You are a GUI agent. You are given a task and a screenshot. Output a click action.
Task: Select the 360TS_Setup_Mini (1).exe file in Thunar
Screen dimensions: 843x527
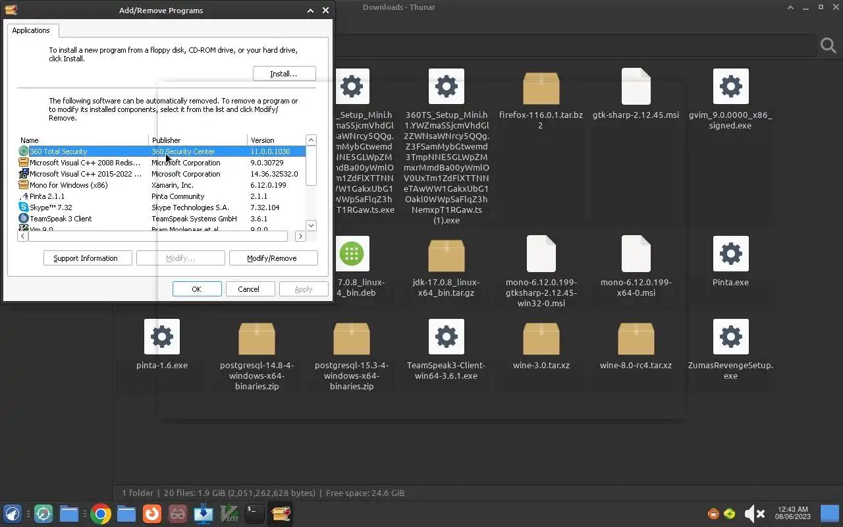(446, 86)
